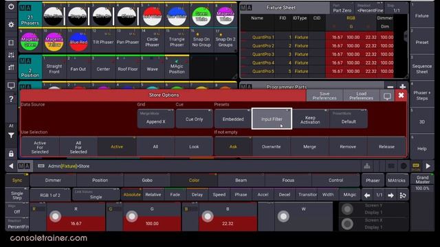Click the question mark icon in left sidebar
The width and height of the screenshot is (440, 247).
(x=11, y=99)
